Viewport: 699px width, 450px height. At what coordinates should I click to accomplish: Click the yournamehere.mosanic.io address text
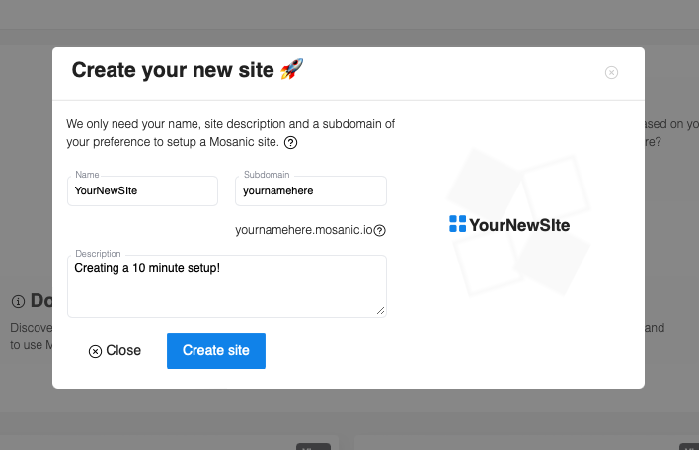click(303, 230)
